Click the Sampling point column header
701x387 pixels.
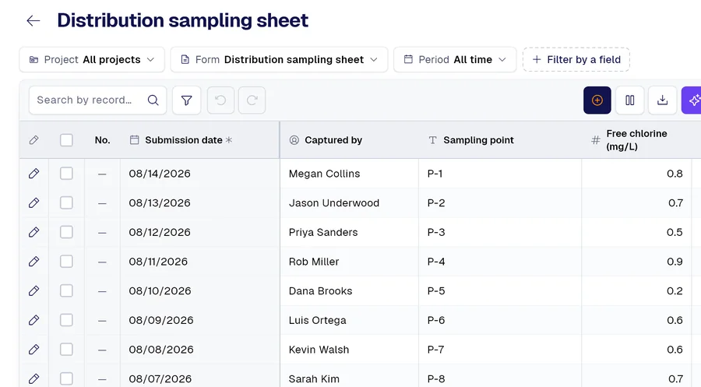point(500,140)
